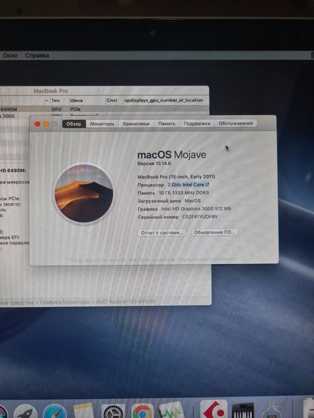Open the Поддержка tab
The width and height of the screenshot is (314, 418).
click(x=197, y=124)
